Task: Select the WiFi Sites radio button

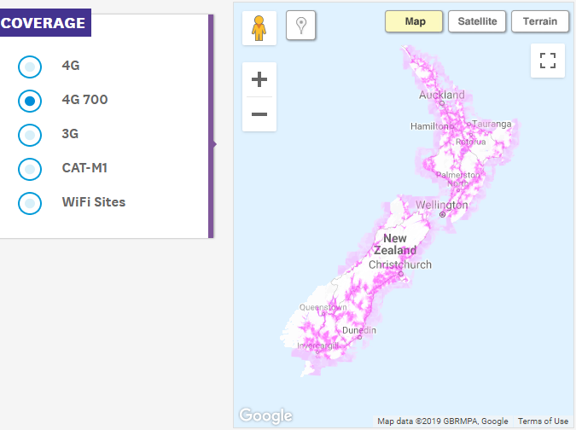Action: click(30, 203)
